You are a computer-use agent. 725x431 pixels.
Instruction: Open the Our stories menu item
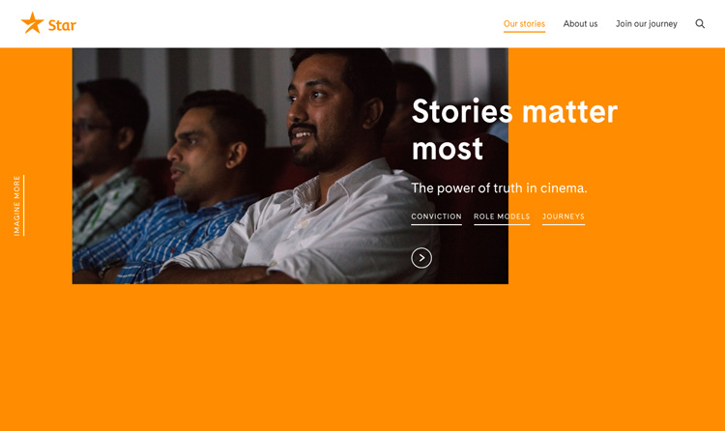pyautogui.click(x=524, y=23)
